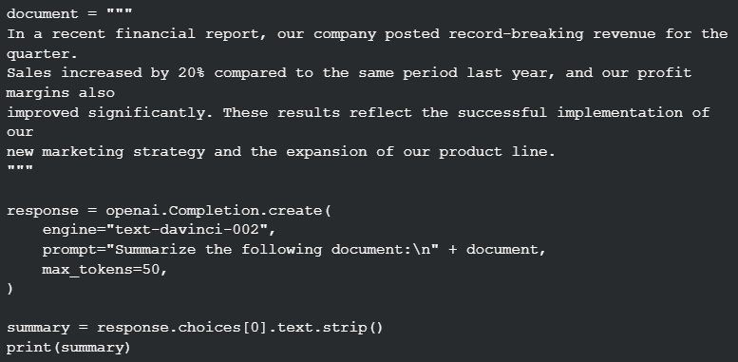Screen dimensions: 738x362
Task: Click the 'summary' variable assignment
Action: coord(38,328)
